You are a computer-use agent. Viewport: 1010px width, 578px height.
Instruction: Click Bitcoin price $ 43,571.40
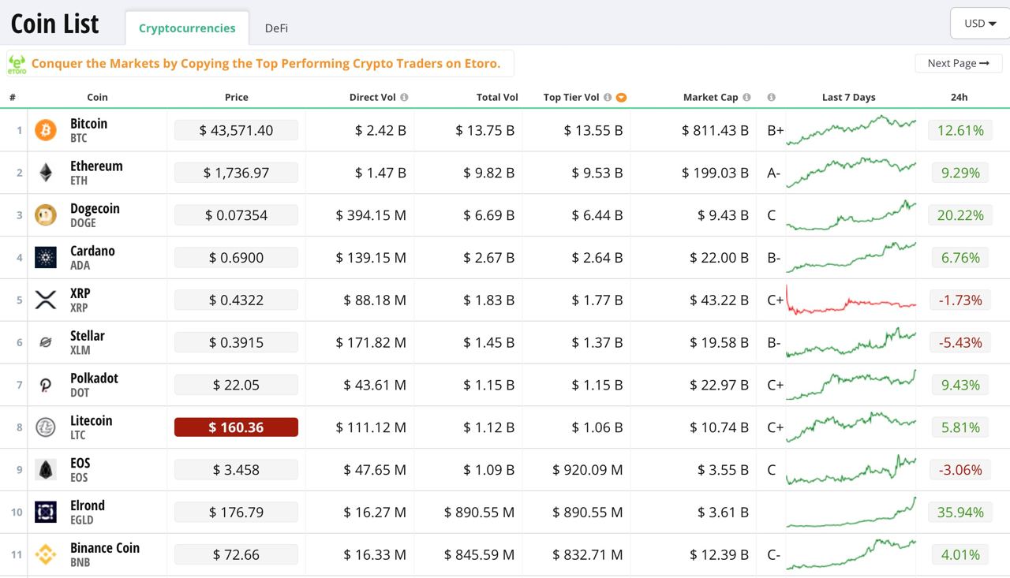(x=236, y=130)
